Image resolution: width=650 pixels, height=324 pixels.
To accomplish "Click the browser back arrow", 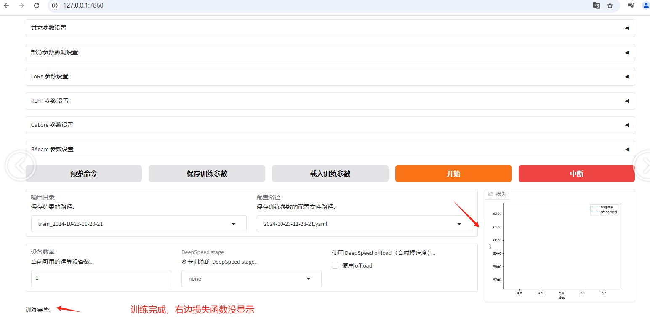I will tap(6, 5).
